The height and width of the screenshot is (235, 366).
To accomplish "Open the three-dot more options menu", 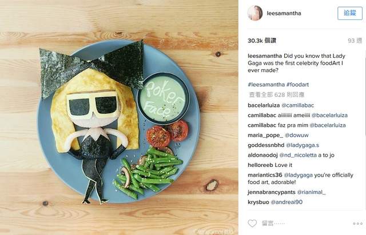I will pos(357,224).
